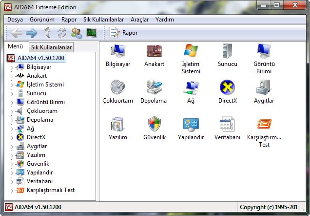Open the green monitor toolbar icon
310x216 pixels.
tap(92, 33)
